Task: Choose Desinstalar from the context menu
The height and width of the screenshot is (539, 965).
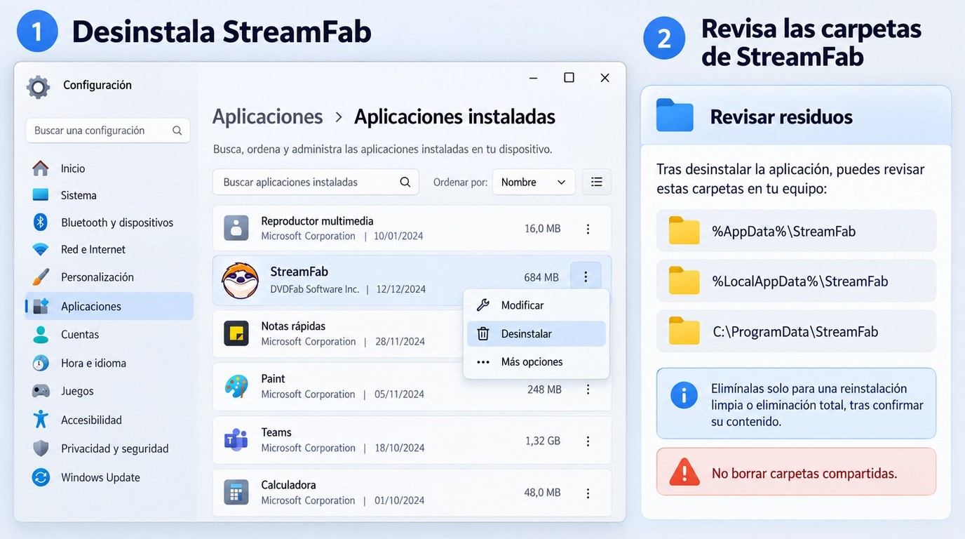Action: pos(536,334)
